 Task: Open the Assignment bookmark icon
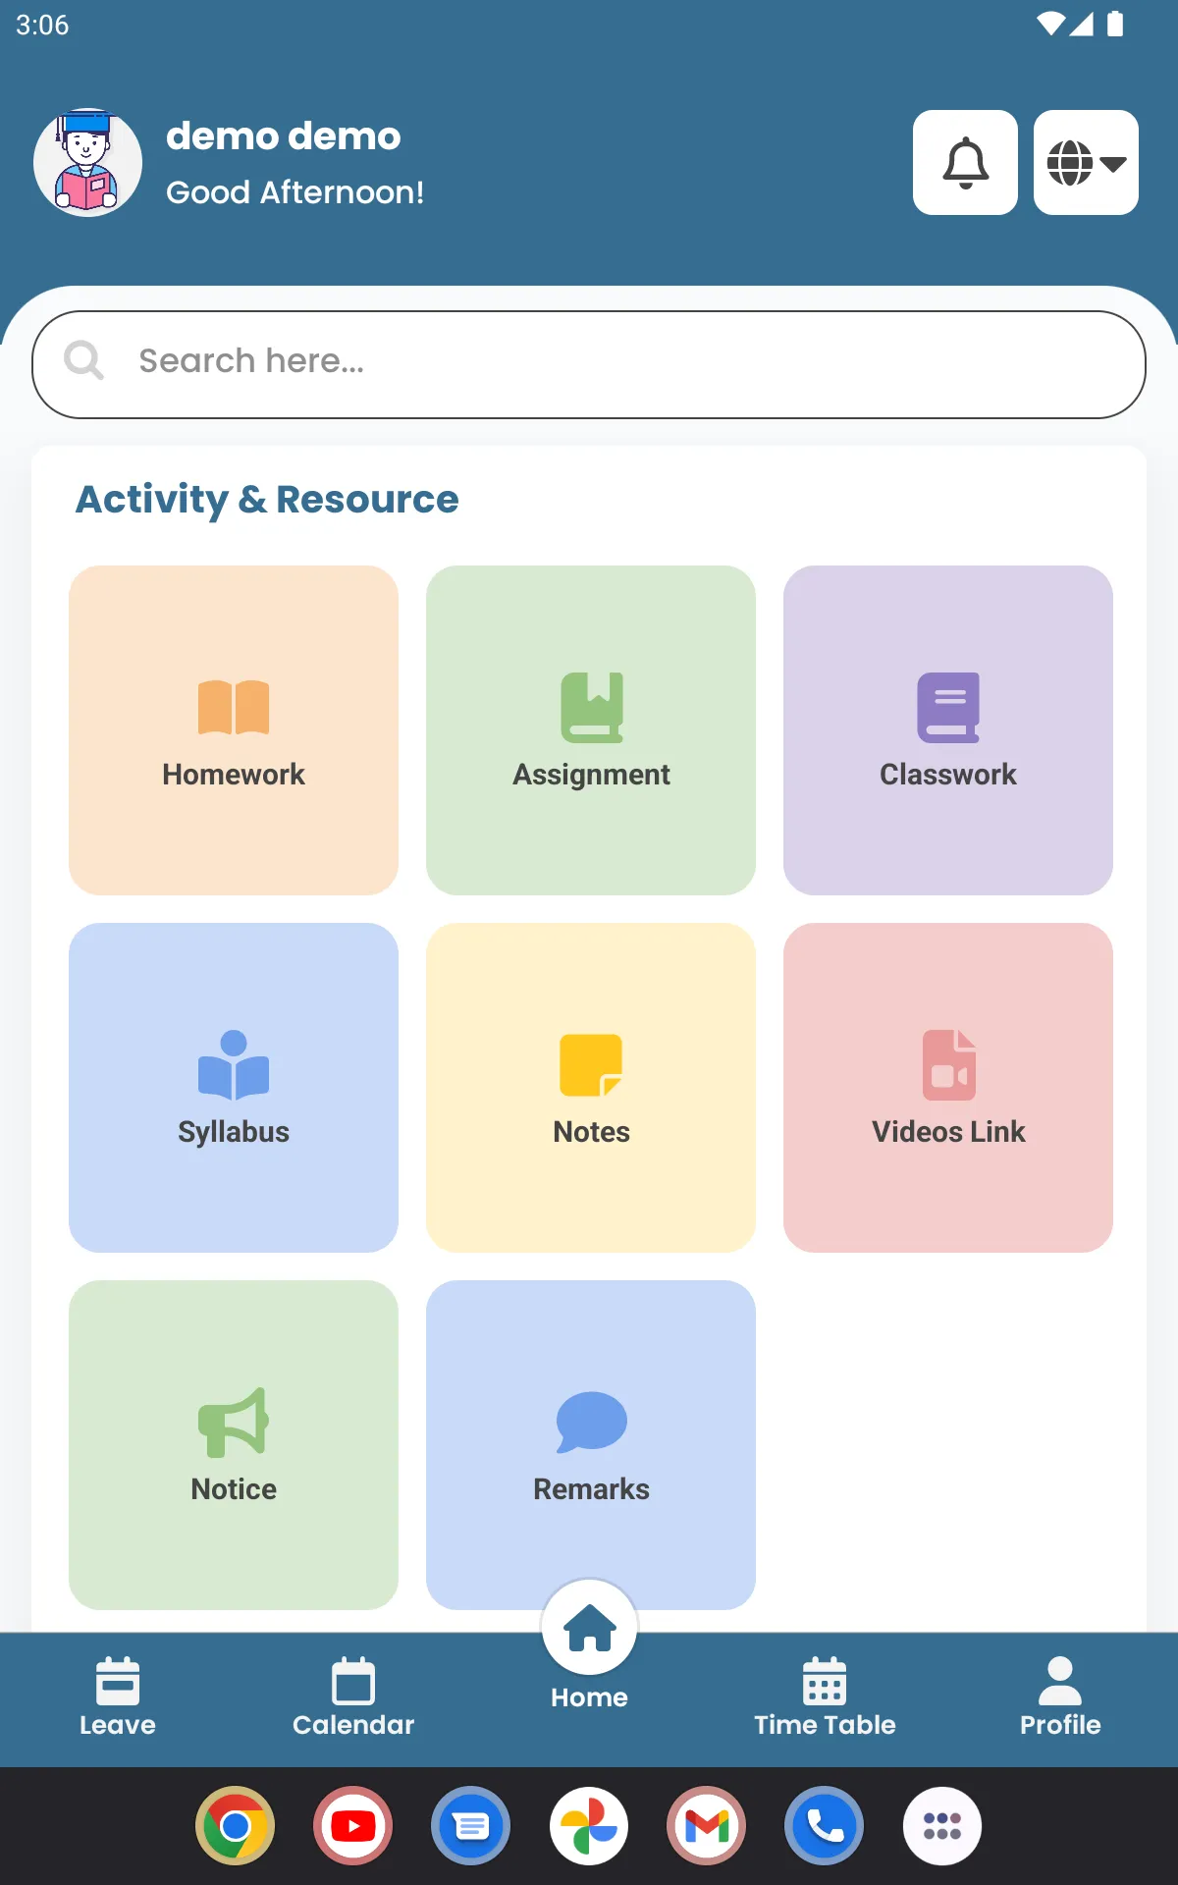tap(592, 707)
